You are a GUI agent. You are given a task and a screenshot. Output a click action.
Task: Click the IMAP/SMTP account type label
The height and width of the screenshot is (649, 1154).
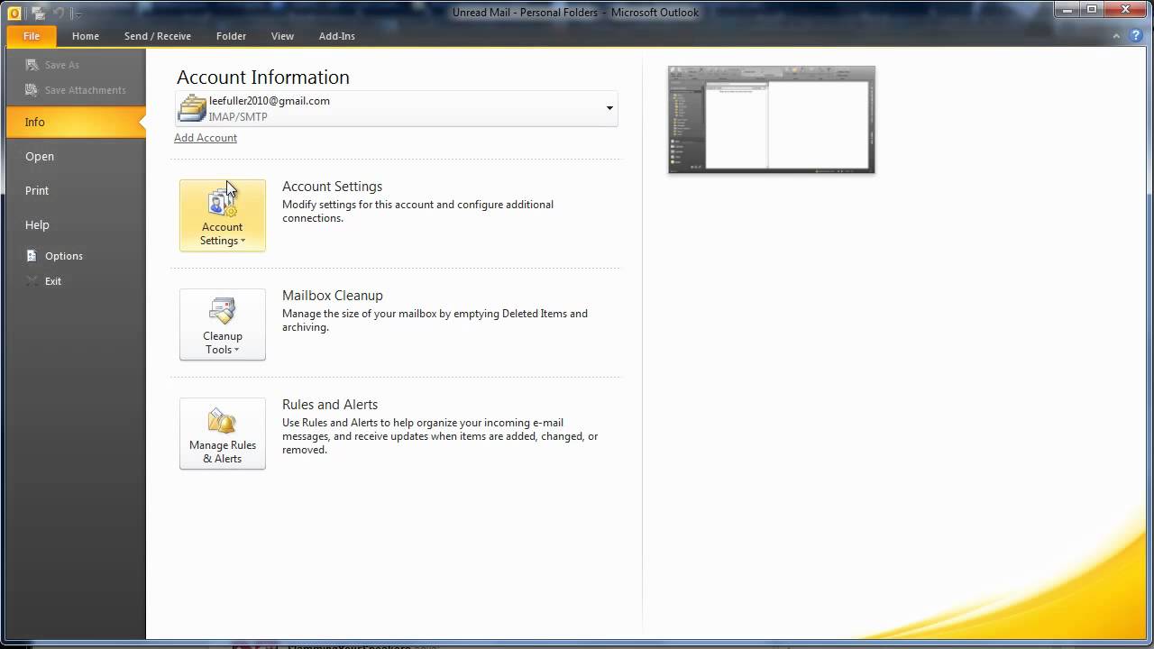coord(238,117)
